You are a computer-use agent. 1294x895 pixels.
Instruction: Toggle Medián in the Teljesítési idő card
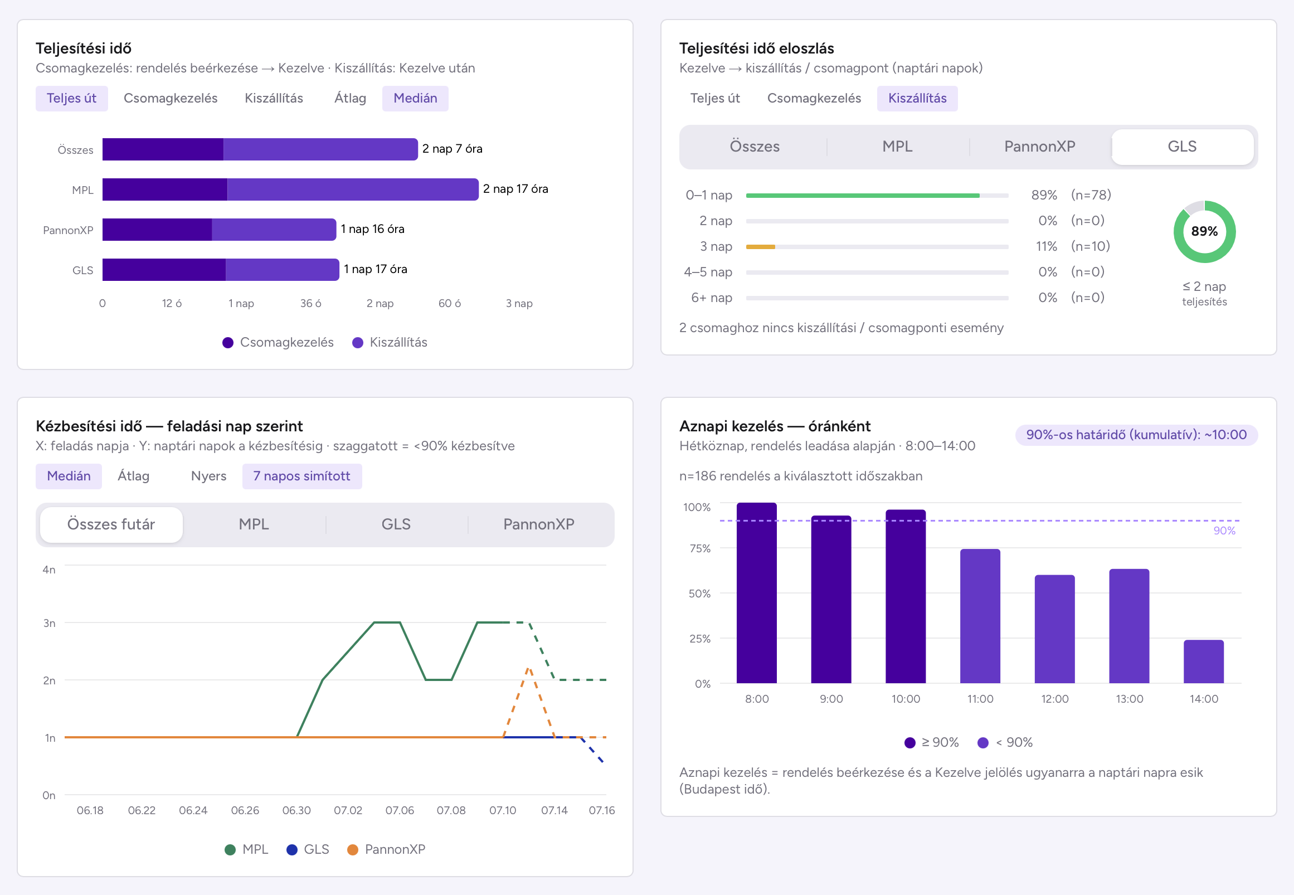[415, 99]
